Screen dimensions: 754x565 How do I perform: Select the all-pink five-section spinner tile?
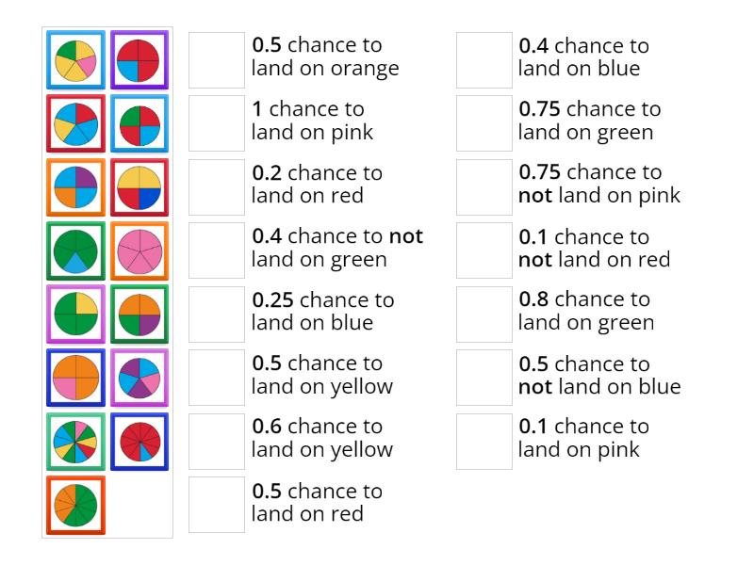click(139, 251)
